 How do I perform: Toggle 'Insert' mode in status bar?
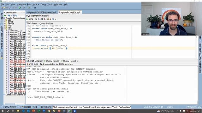click(169, 107)
